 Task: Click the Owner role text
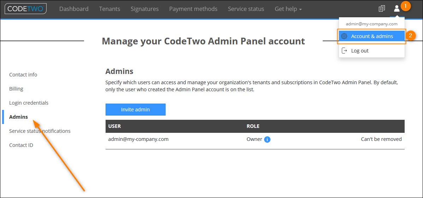254,140
